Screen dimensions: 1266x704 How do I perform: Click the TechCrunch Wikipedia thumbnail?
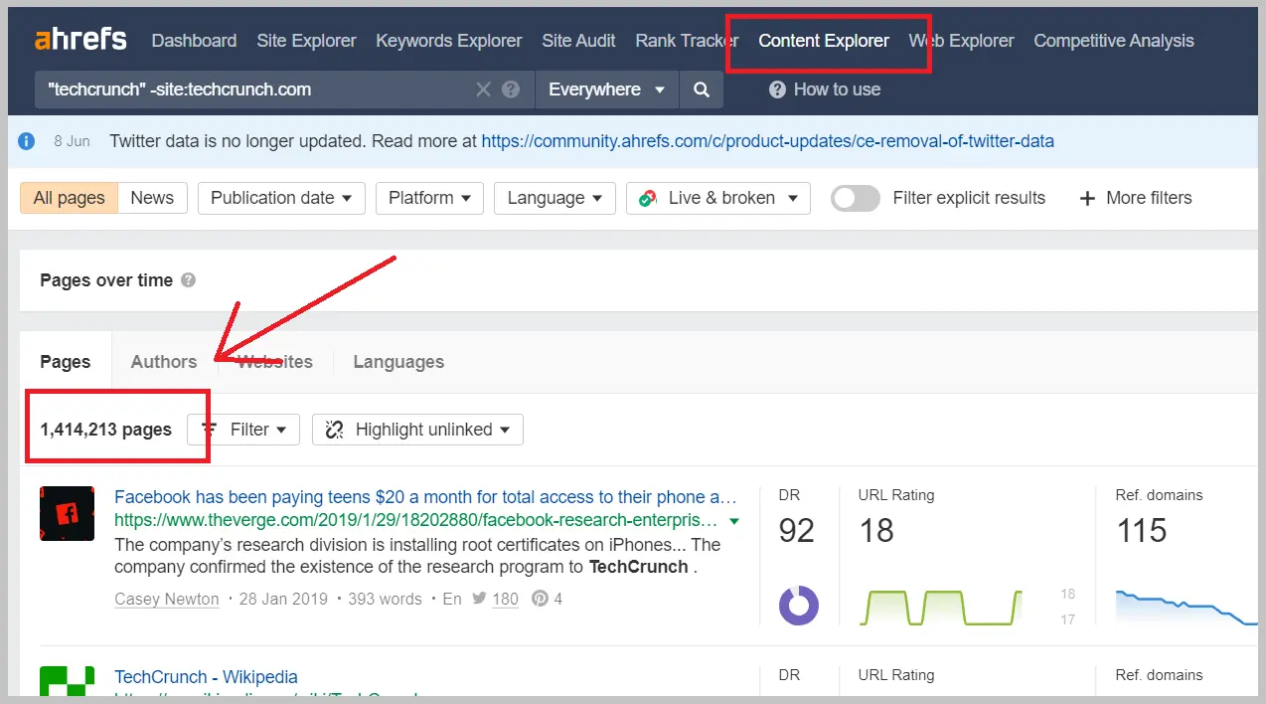(67, 681)
